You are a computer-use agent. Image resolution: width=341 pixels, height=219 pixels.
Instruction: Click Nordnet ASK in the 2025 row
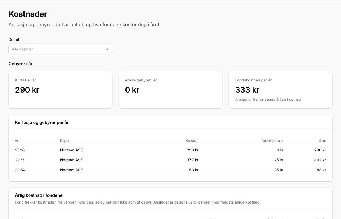click(71, 160)
